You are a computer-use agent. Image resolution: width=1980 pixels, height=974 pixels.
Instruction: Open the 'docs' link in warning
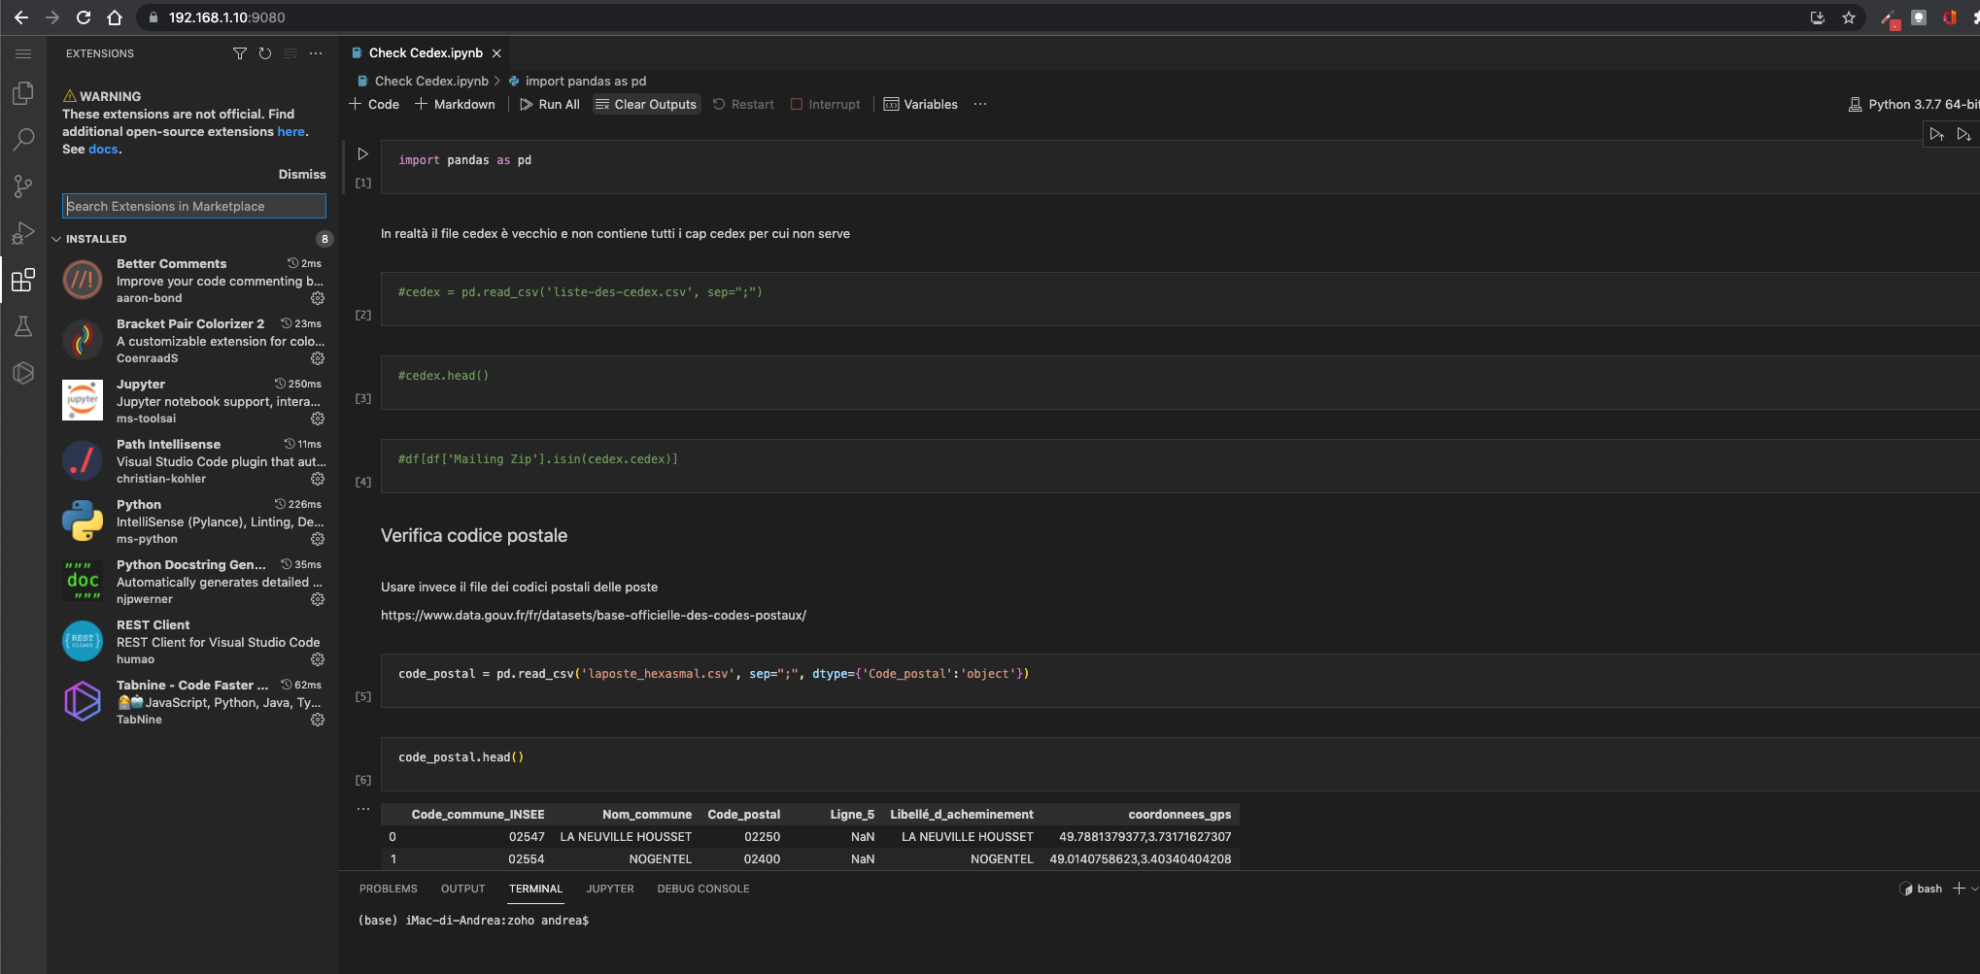click(103, 150)
